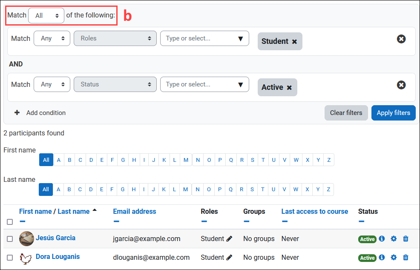Click Apply filters button

(x=394, y=113)
